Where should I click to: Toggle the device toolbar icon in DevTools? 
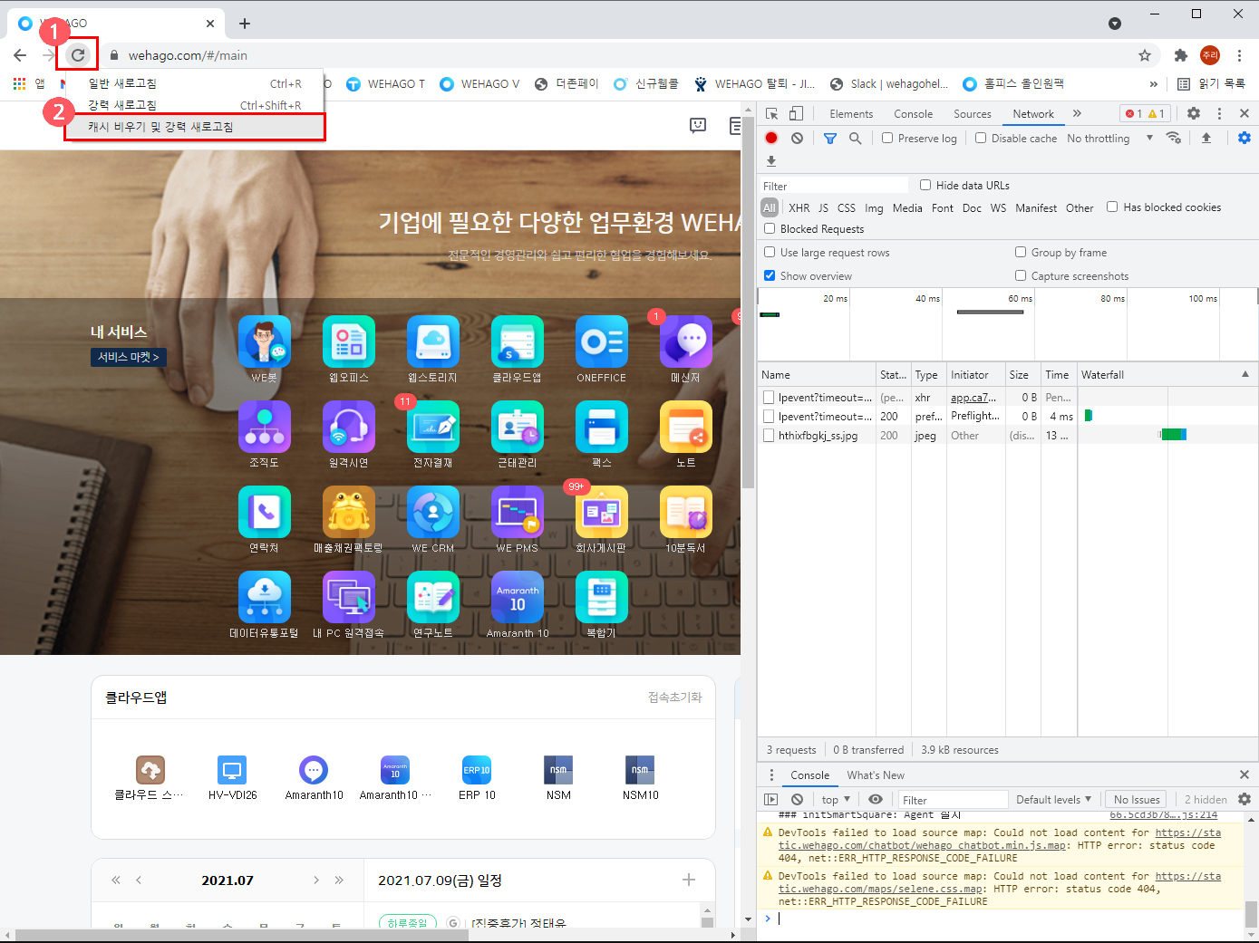[x=796, y=113]
